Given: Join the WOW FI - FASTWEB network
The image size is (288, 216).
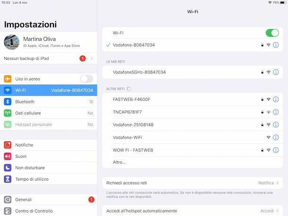Looking at the screenshot, I should click(193, 150).
